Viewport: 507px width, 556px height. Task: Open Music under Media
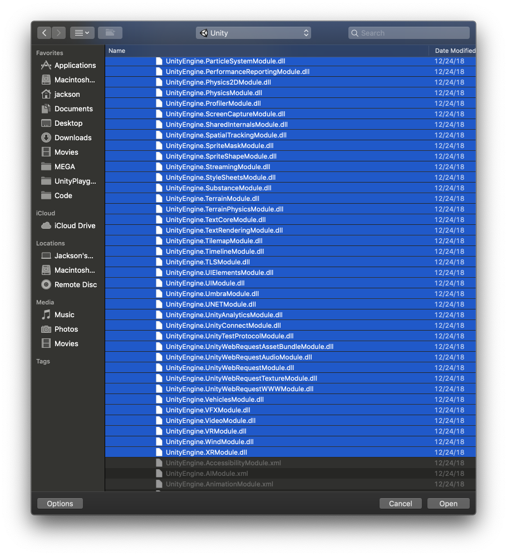[68, 315]
